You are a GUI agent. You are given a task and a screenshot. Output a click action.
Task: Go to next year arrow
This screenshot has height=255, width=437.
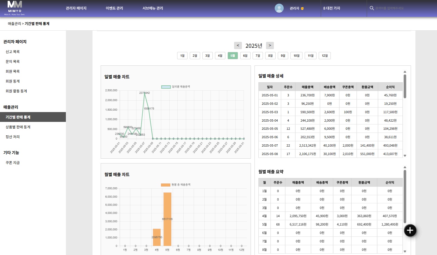point(270,45)
